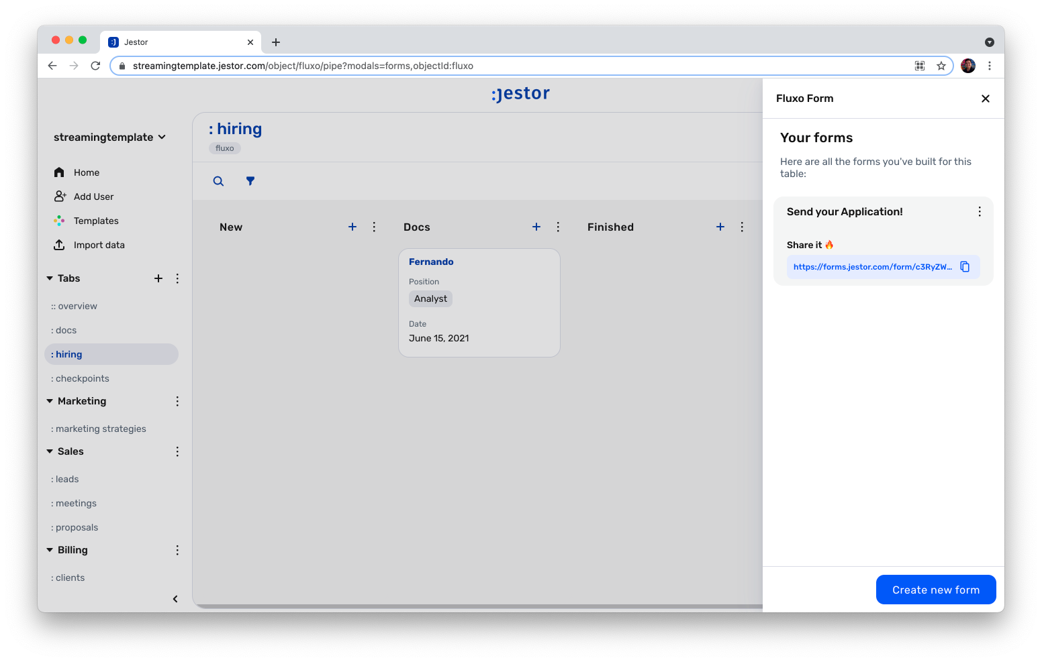Open meetings in sidebar
Image resolution: width=1042 pixels, height=662 pixels.
click(111, 503)
